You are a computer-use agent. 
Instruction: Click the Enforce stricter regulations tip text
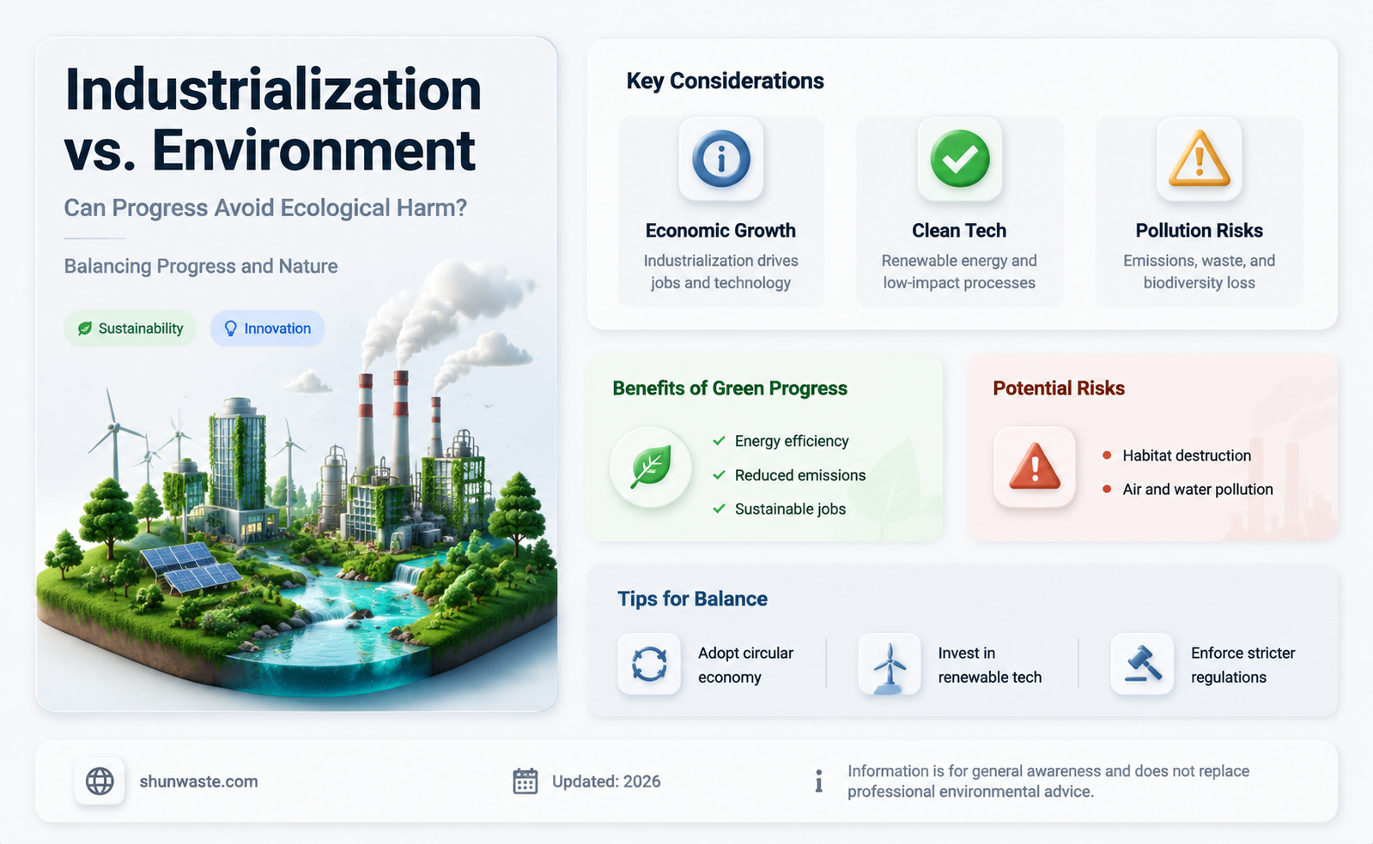1242,665
